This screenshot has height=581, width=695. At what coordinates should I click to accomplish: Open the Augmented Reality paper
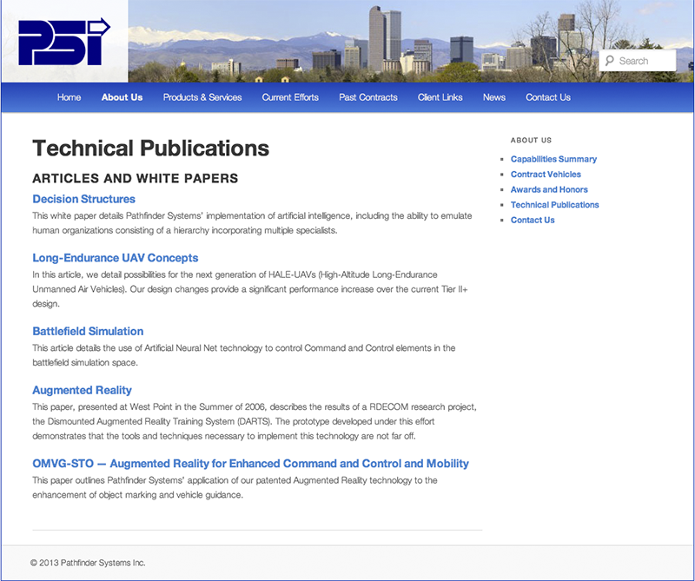click(x=82, y=390)
